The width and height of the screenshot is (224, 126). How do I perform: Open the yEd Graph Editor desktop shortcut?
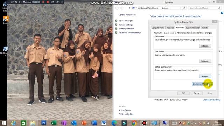pyautogui.click(x=6, y=7)
